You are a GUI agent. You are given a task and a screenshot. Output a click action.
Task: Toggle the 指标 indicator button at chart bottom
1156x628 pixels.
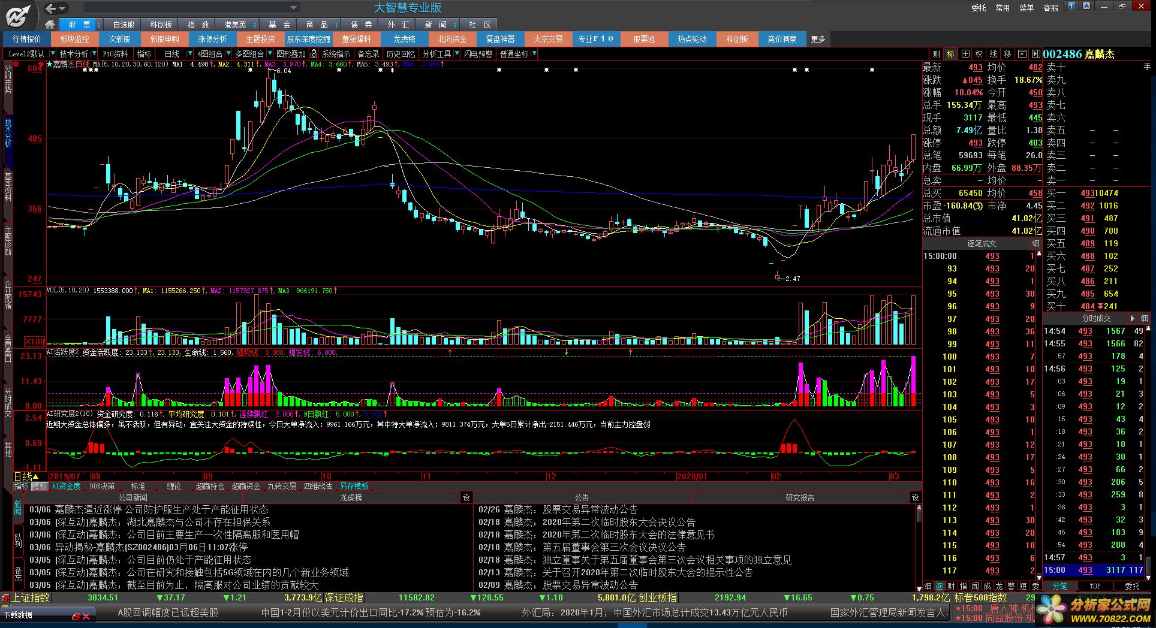(22, 487)
